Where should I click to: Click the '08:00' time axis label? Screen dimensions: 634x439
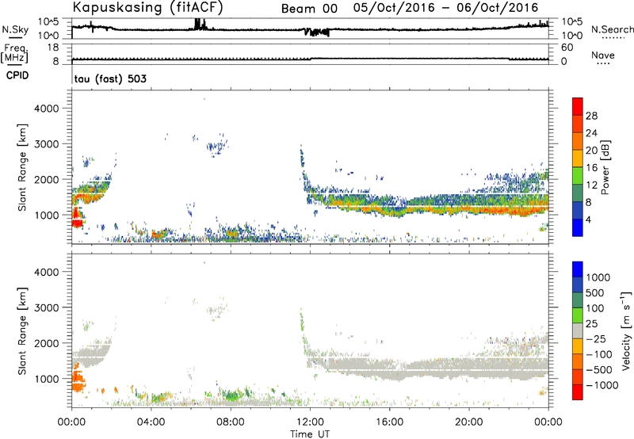[x=231, y=422]
